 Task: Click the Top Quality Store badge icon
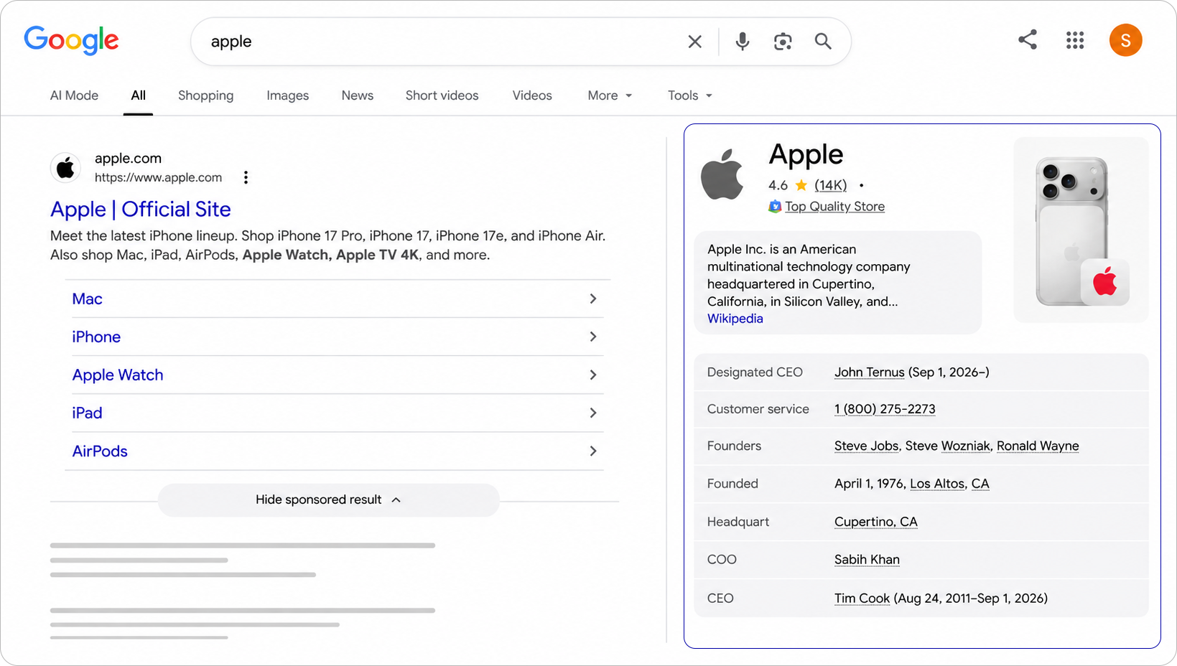[x=775, y=207]
